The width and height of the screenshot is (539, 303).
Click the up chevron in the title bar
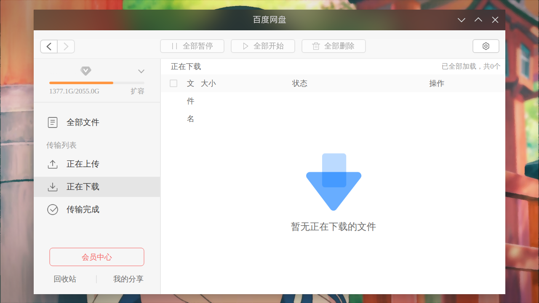[478, 20]
